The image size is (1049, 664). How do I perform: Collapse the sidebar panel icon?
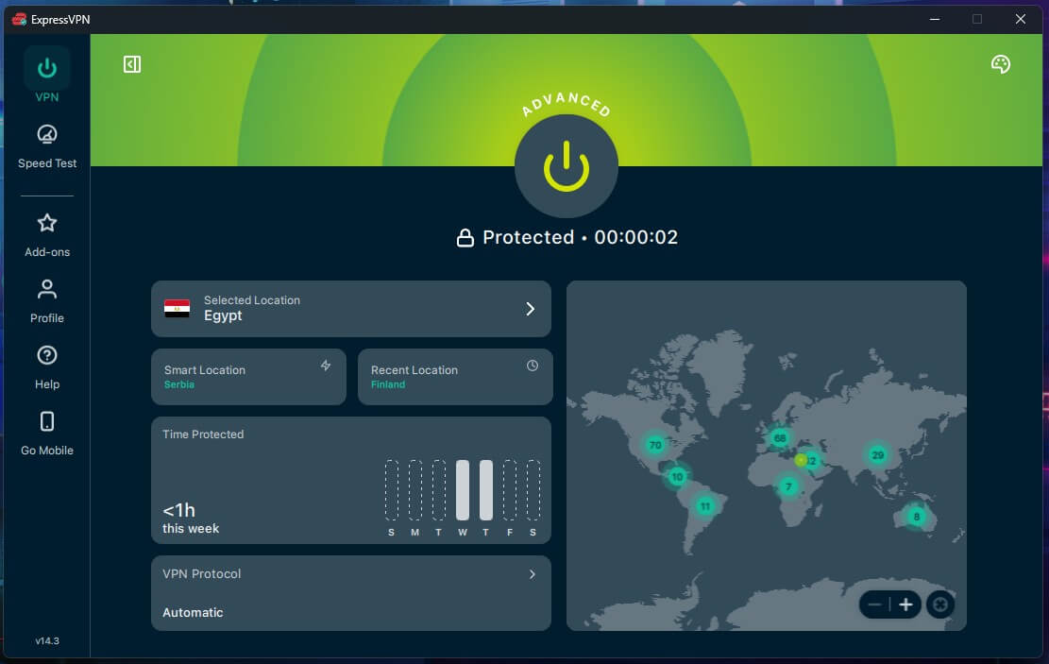(132, 64)
